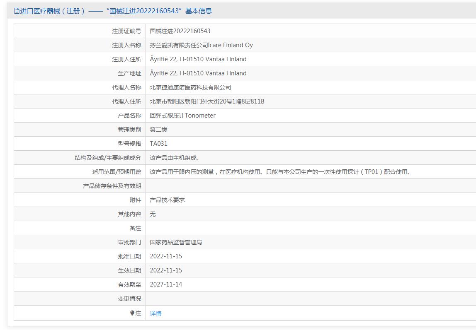This screenshot has width=476, height=330.
Task: Click the 生产地址 address value Äyritie 22
Action: [198, 73]
